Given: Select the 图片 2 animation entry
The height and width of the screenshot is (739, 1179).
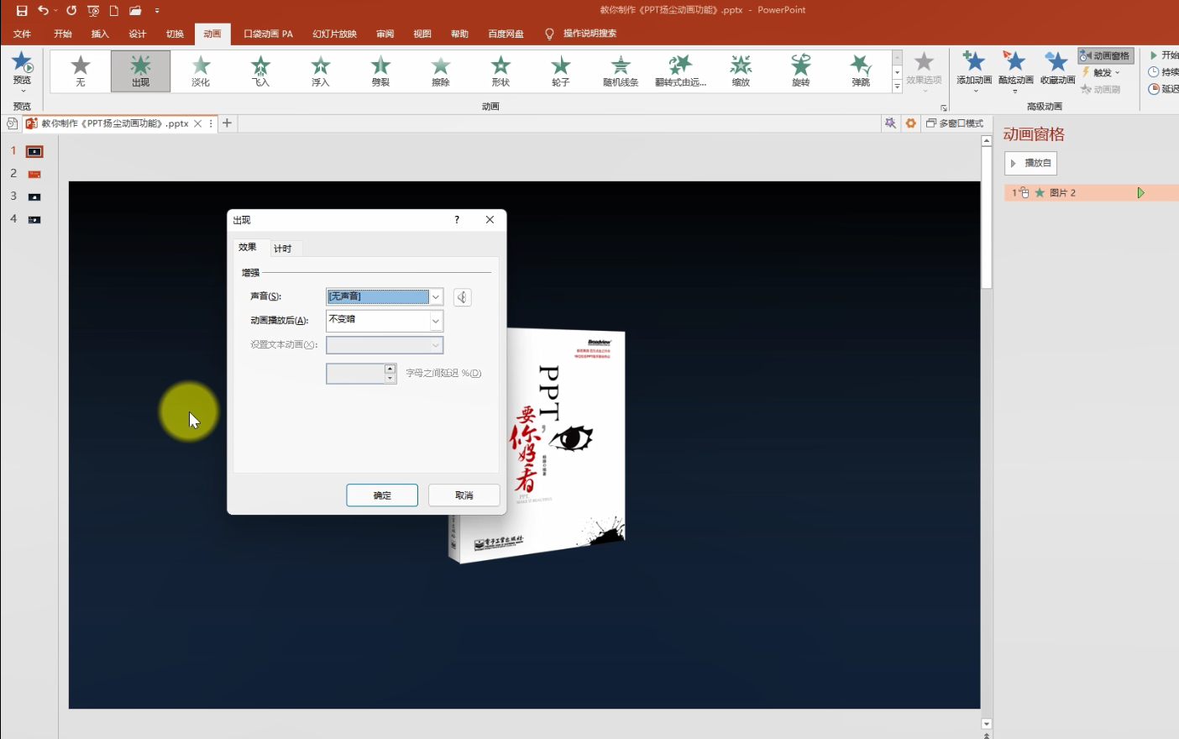Looking at the screenshot, I should 1091,193.
